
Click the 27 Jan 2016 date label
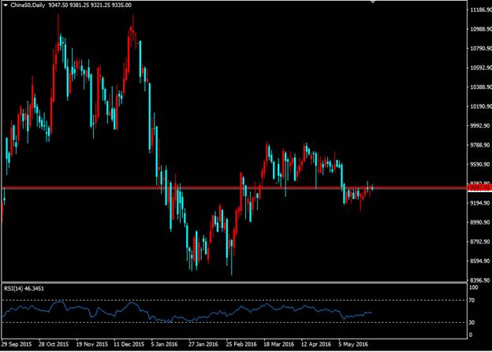coord(203,344)
